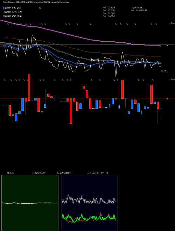Select the 'DOW ST: 2.8' legend label
175x231 pixels.
pyautogui.click(x=13, y=8)
